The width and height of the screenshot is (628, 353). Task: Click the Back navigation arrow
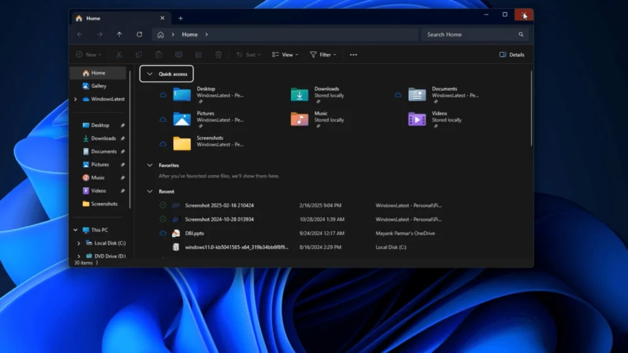[x=80, y=34]
